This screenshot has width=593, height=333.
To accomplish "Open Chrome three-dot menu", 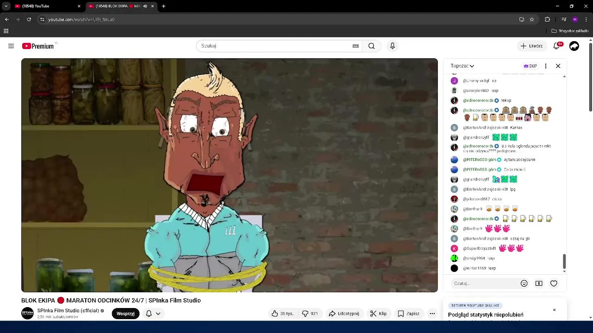I will pos(586,19).
